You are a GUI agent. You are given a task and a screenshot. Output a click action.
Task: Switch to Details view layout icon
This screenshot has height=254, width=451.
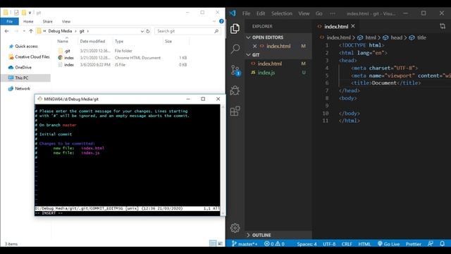pyautogui.click(x=213, y=243)
